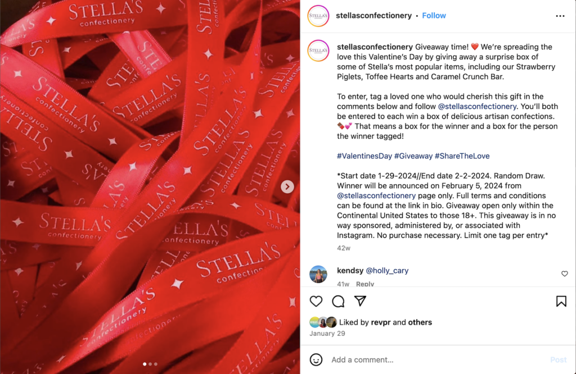Save the post with the bookmark icon
The image size is (576, 374).
[x=561, y=302]
